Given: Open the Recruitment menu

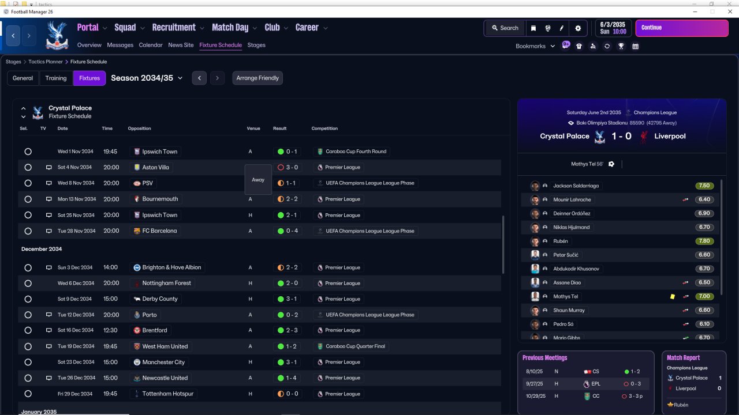Looking at the screenshot, I should 178,28.
